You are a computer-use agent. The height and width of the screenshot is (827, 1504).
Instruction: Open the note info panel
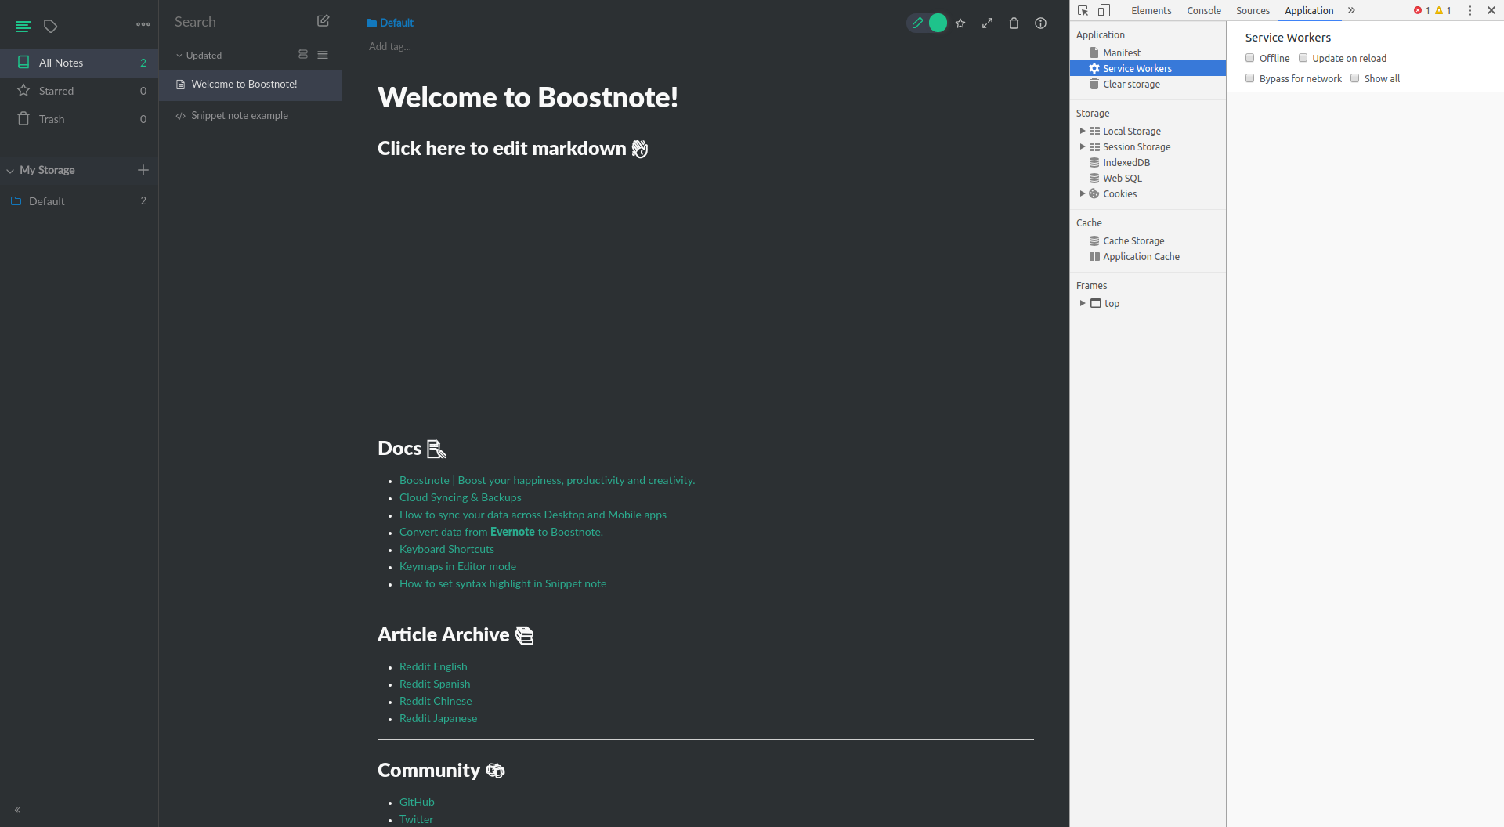(x=1040, y=23)
